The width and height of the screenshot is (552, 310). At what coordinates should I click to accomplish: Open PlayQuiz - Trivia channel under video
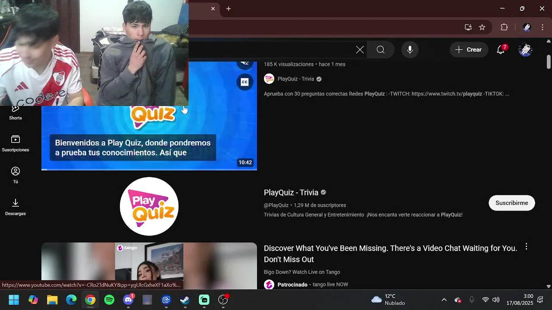[x=296, y=79]
